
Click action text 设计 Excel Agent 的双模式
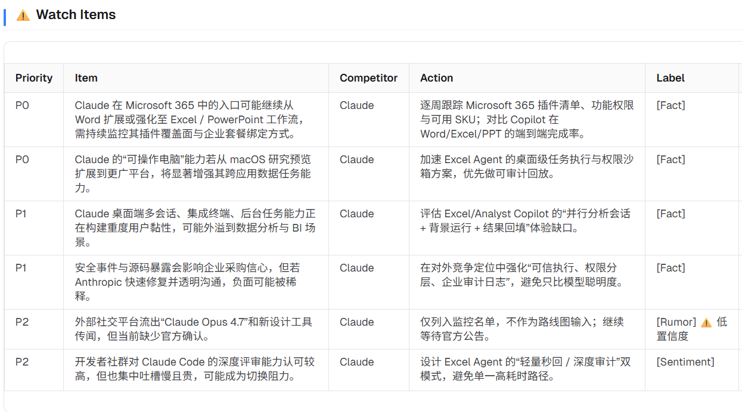[x=525, y=369]
